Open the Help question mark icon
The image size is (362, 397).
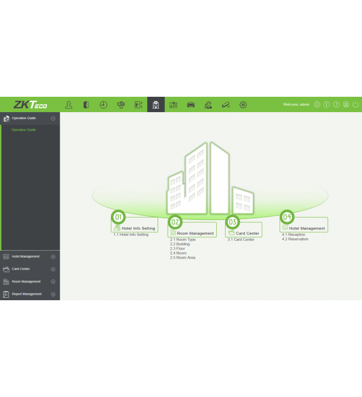[336, 104]
